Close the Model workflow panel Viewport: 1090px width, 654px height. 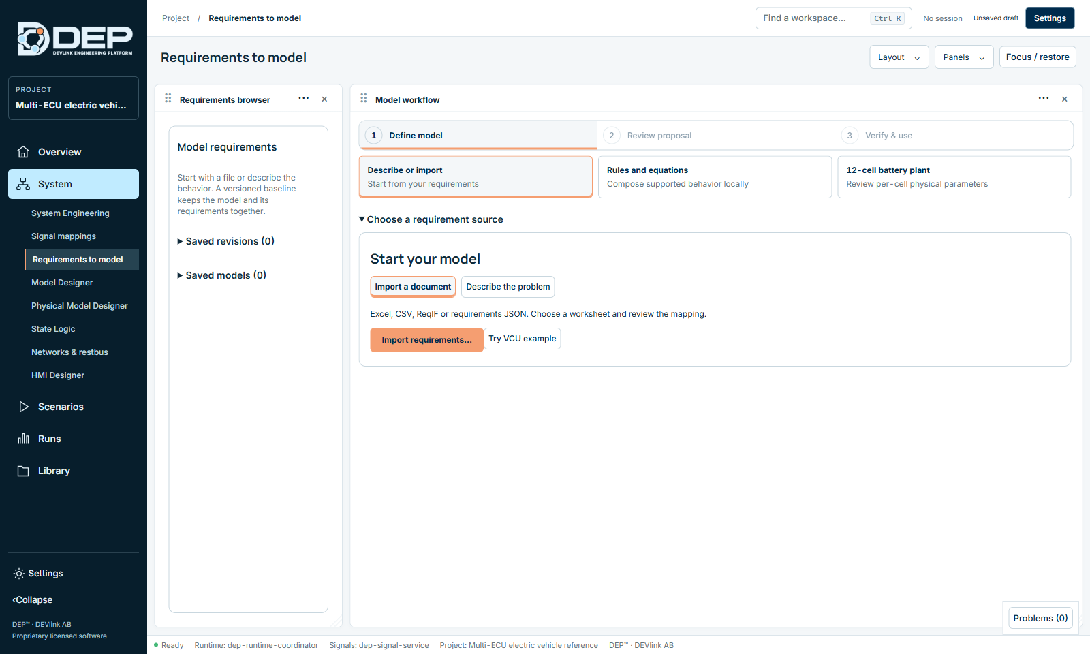(1065, 99)
